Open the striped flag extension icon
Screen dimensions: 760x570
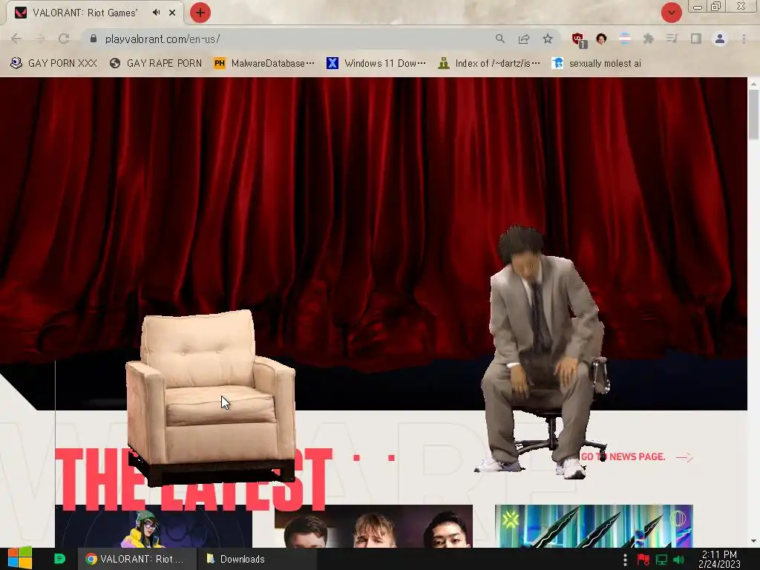[x=625, y=39]
